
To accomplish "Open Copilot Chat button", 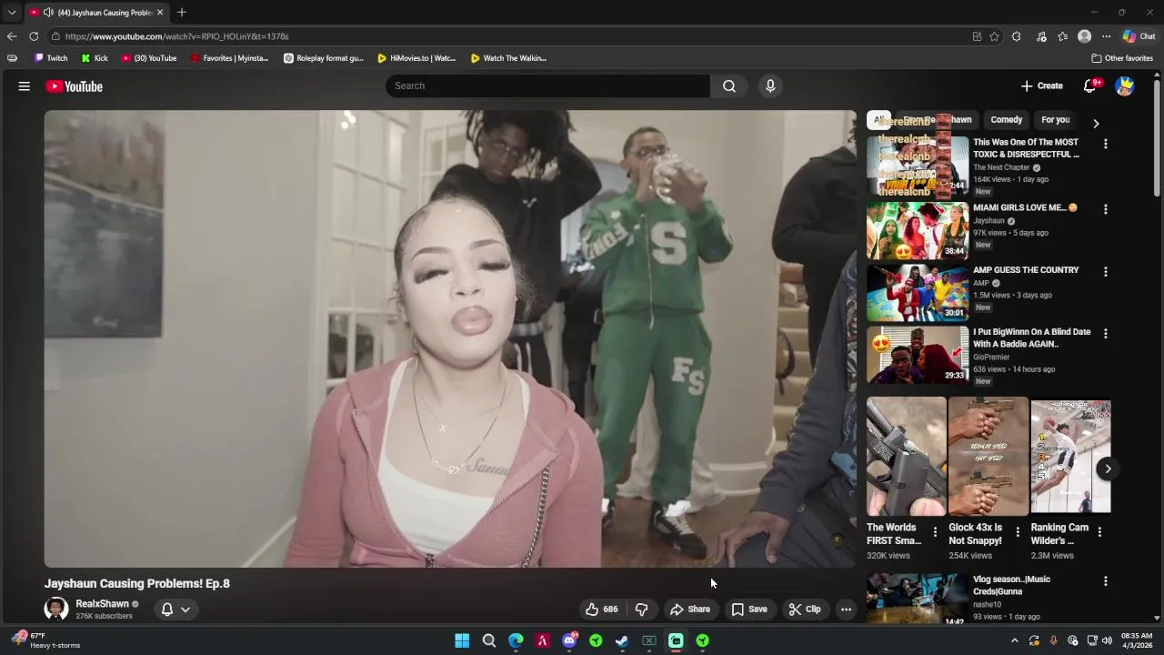I will point(1139,36).
